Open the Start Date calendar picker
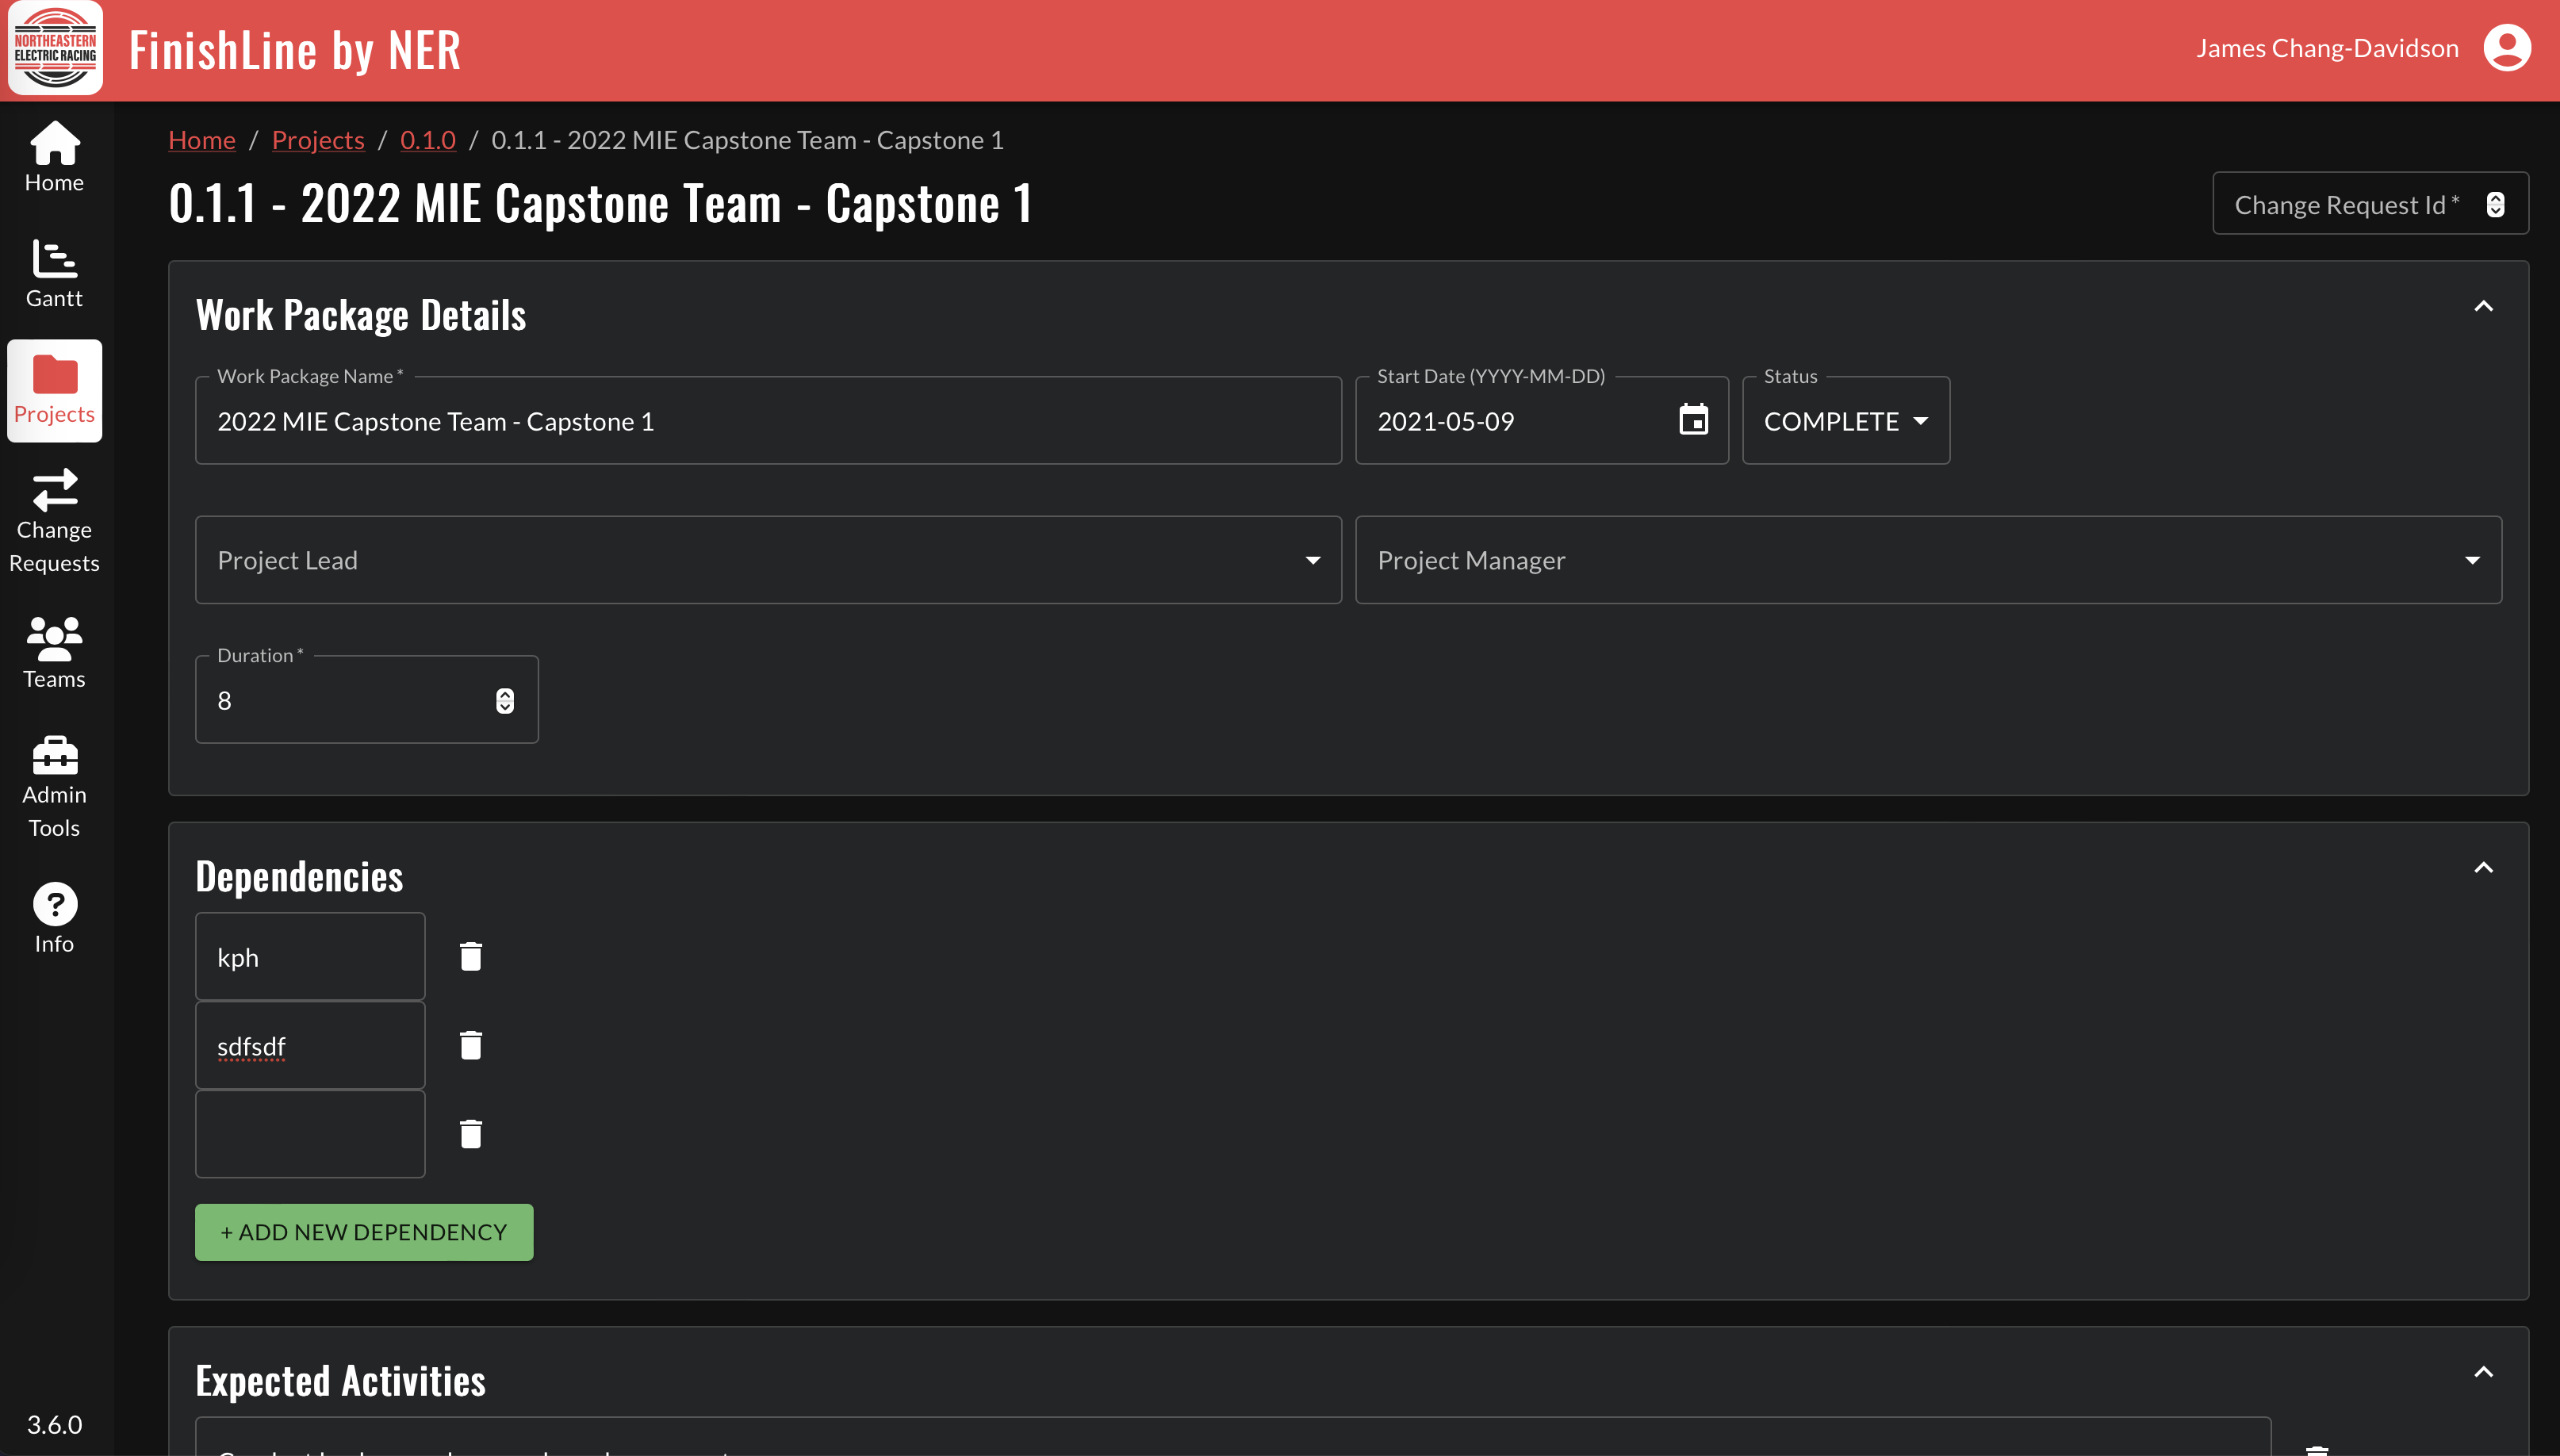The width and height of the screenshot is (2560, 1456). [x=1693, y=420]
